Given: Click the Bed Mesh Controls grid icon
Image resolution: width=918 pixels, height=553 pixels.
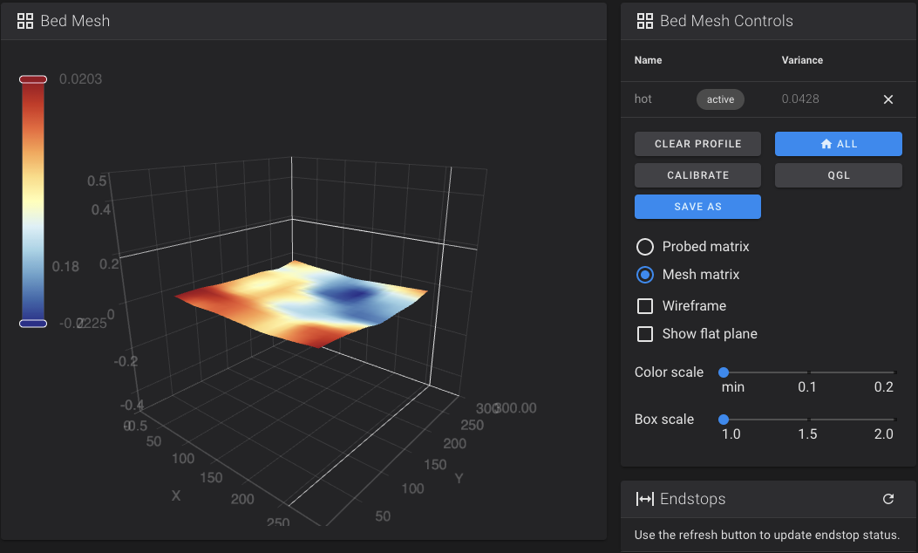Looking at the screenshot, I should click(645, 21).
